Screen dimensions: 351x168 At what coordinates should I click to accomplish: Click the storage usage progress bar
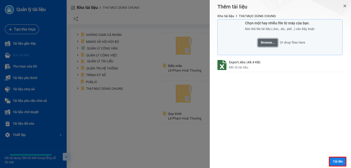pyautogui.click(x=31, y=155)
